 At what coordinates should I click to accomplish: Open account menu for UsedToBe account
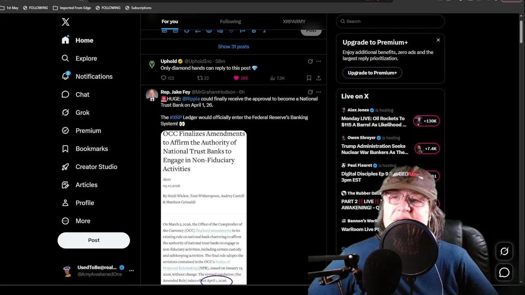[131, 270]
